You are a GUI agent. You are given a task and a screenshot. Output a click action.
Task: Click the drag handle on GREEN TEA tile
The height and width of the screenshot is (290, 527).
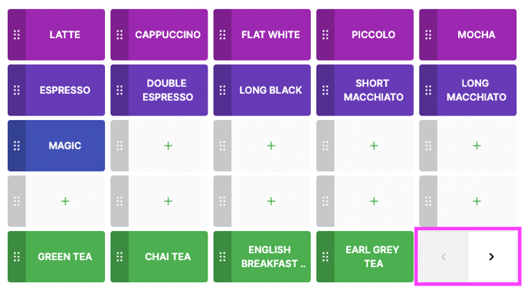point(17,257)
